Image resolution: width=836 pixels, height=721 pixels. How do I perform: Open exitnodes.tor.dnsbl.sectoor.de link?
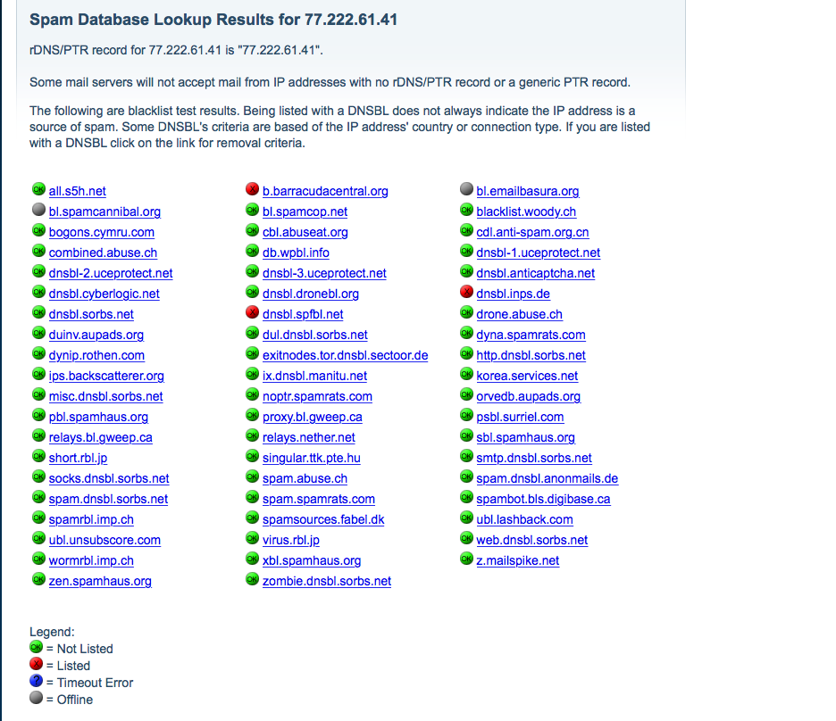[345, 355]
